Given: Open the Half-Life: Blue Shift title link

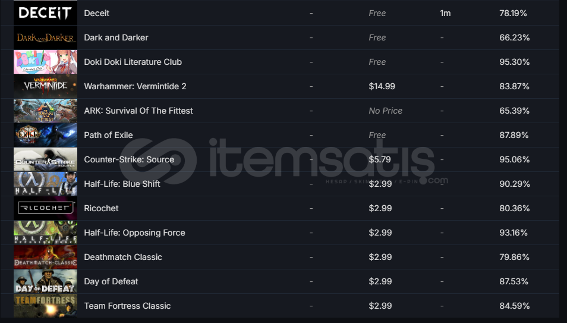Looking at the screenshot, I should pos(122,184).
